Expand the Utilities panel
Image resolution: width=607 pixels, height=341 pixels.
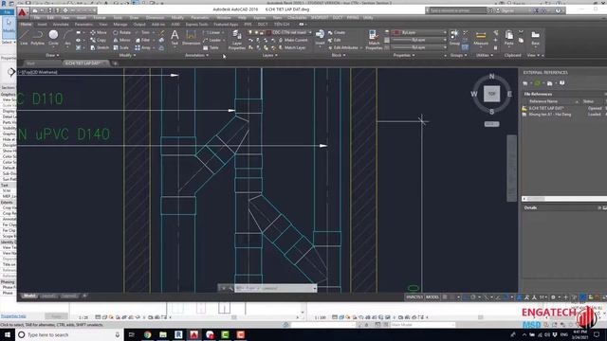485,55
